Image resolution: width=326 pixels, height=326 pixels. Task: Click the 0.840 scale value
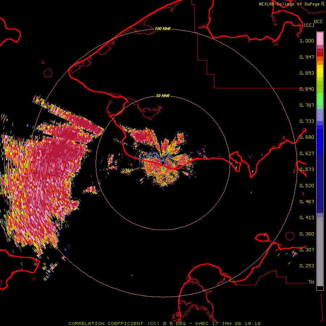[307, 89]
